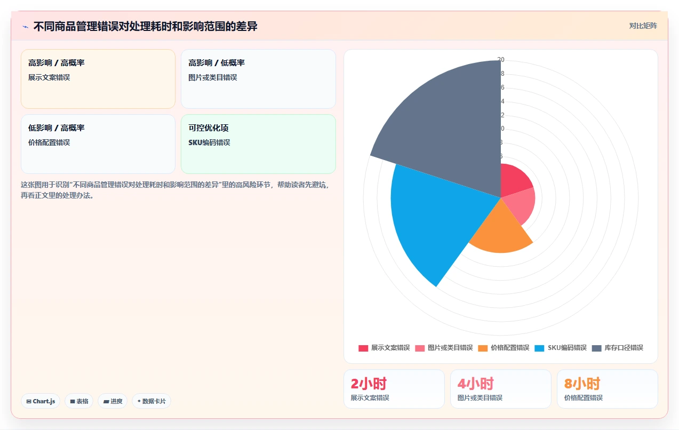This screenshot has width=679, height=430.
Task: Select the 高影响 / 低概率 card
Action: point(258,79)
